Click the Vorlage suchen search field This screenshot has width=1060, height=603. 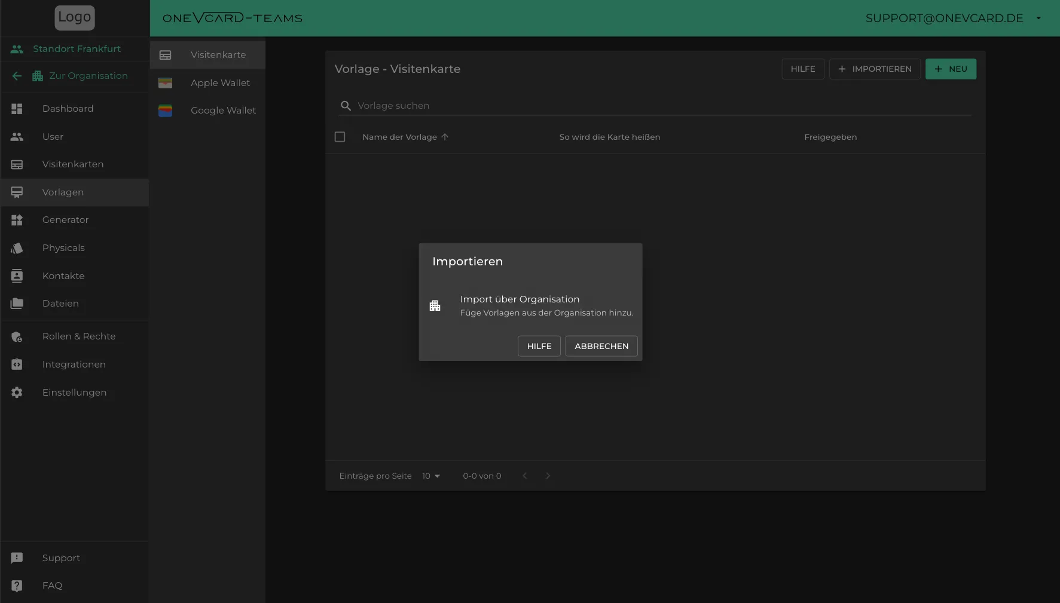656,106
